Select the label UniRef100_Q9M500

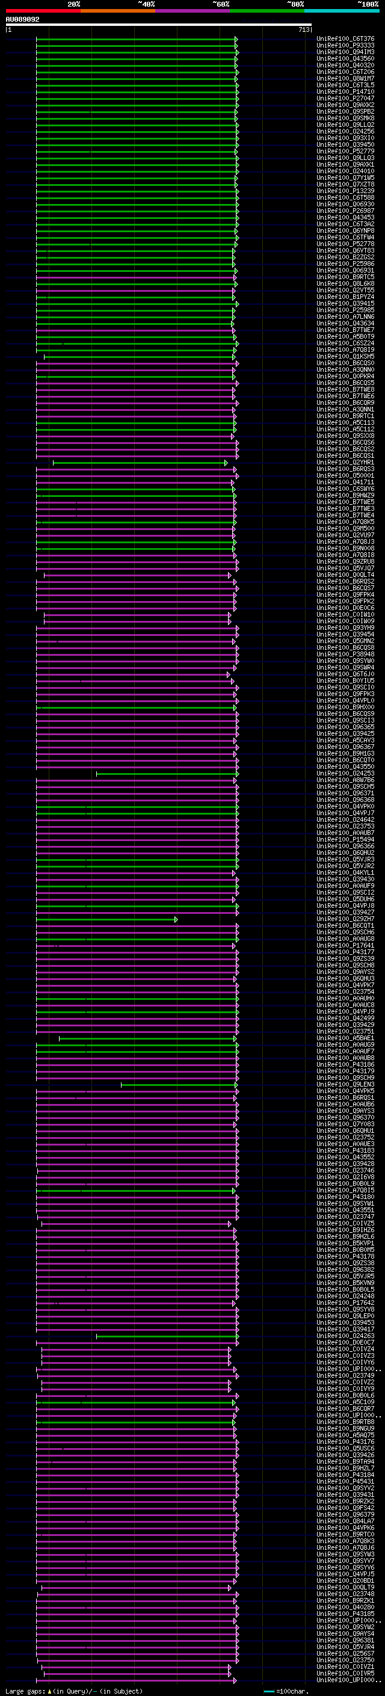[x=345, y=529]
